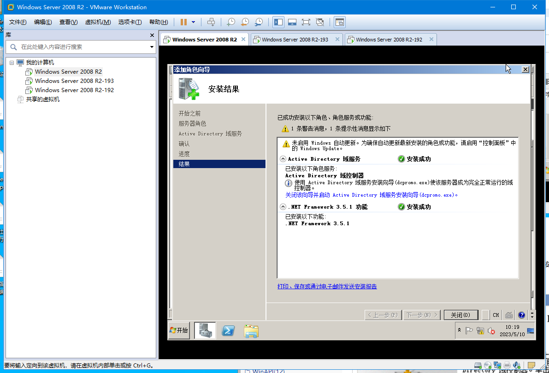Click the Unity mode toolbar icon
The height and width of the screenshot is (373, 549).
point(320,22)
